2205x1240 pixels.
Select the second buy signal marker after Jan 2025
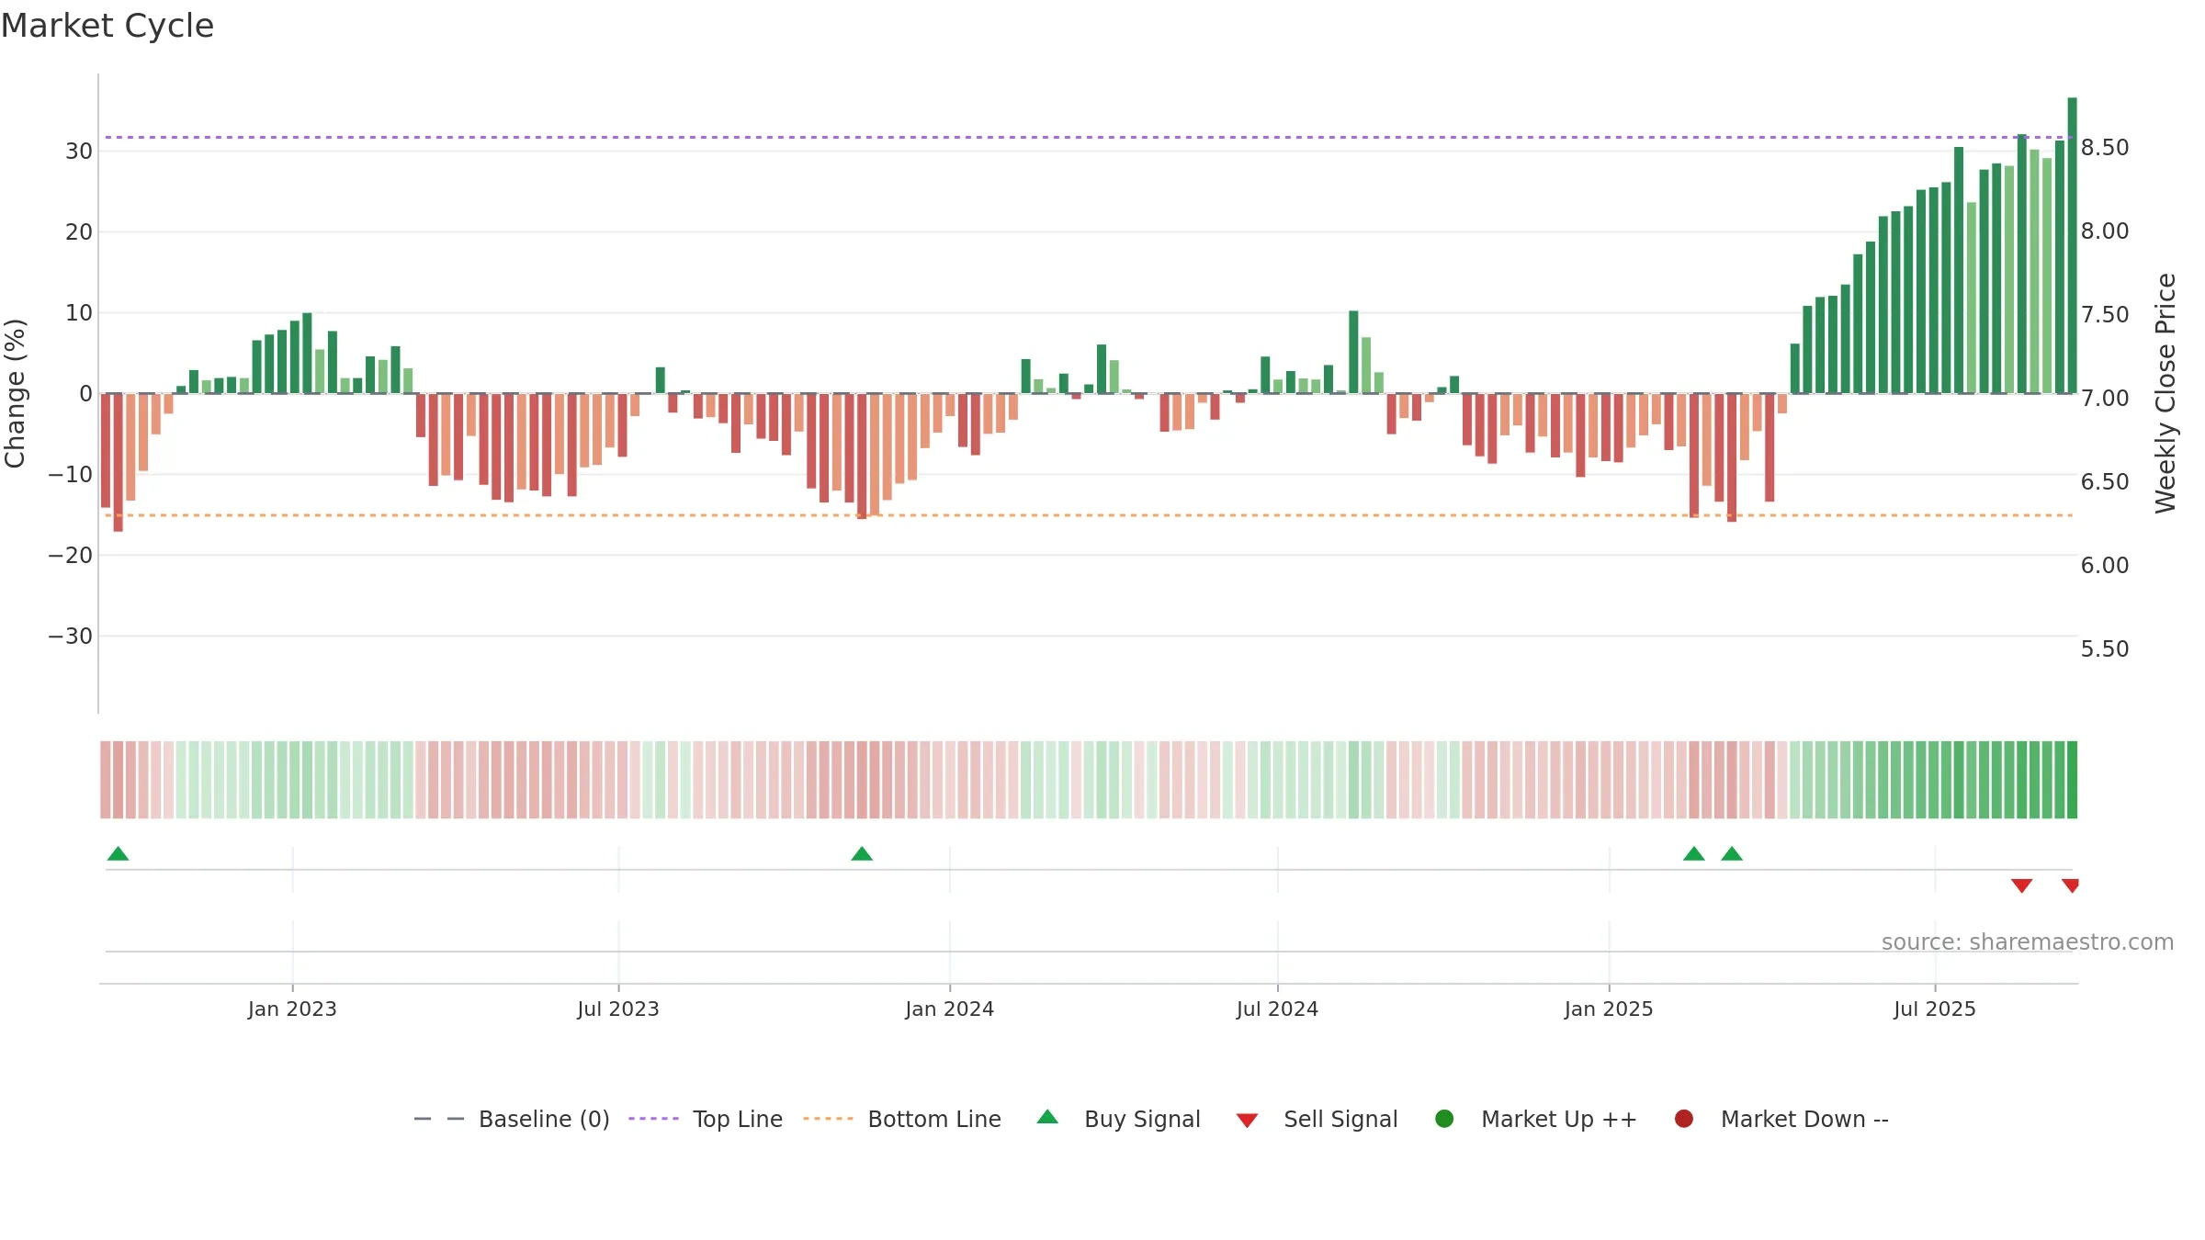(x=1732, y=853)
